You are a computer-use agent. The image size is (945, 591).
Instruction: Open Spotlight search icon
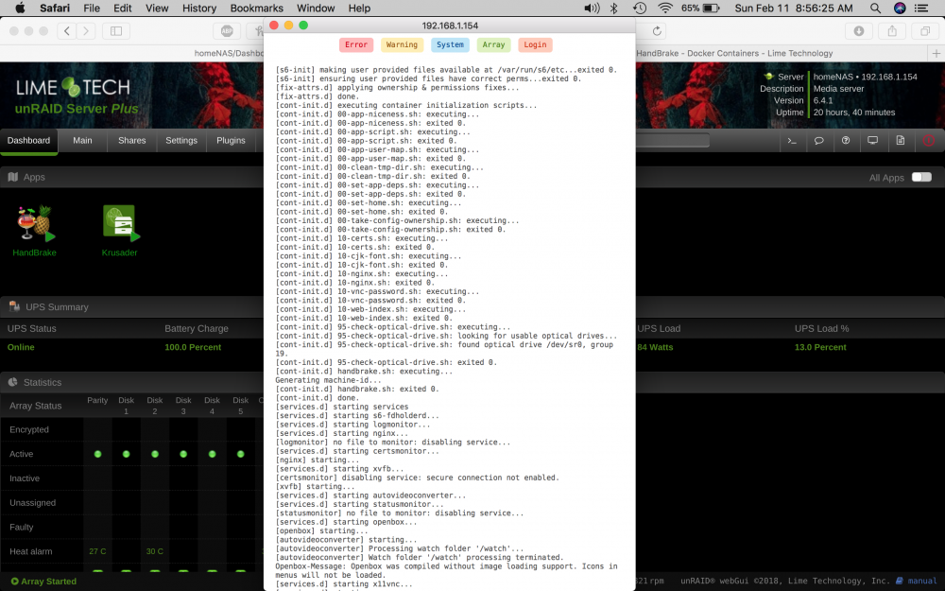(x=875, y=8)
